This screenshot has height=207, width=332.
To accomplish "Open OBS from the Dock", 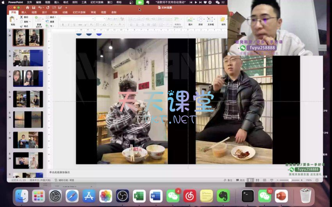I will (122, 196).
